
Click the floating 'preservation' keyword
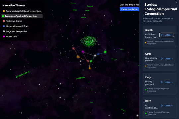23,74
